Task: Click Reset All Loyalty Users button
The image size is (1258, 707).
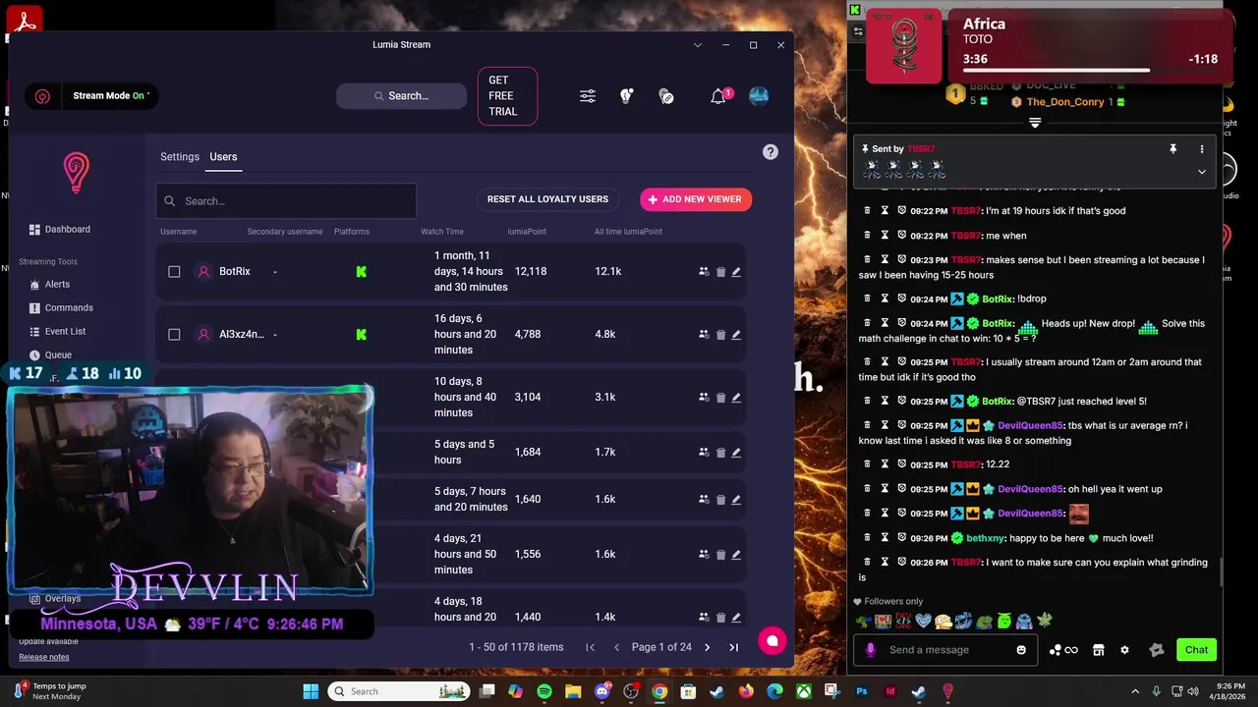Action: point(547,199)
